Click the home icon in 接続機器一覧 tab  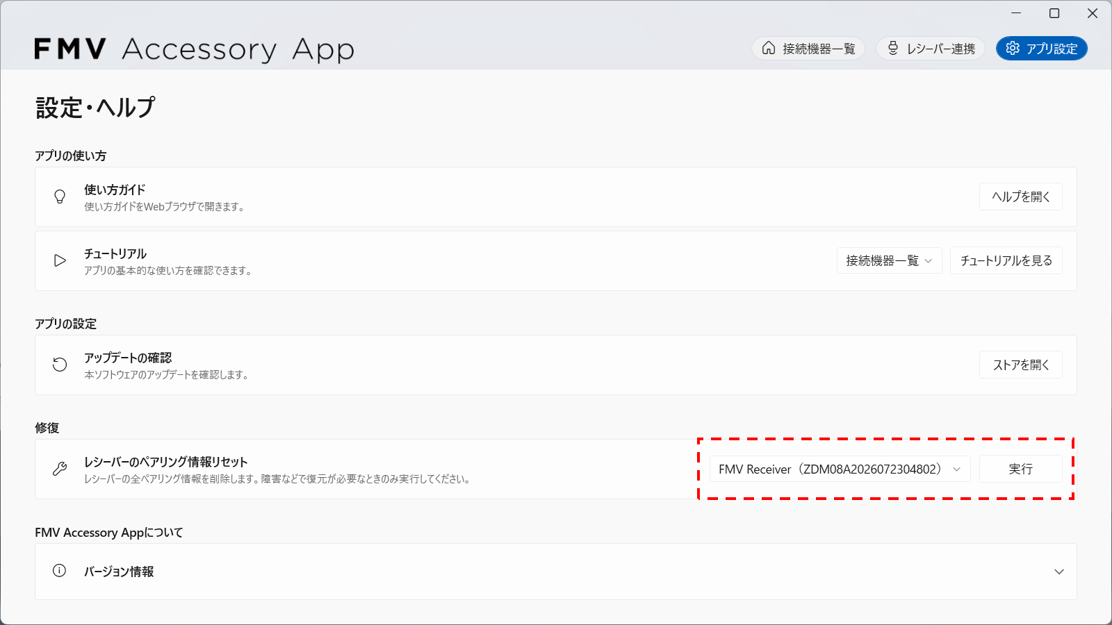pos(769,48)
